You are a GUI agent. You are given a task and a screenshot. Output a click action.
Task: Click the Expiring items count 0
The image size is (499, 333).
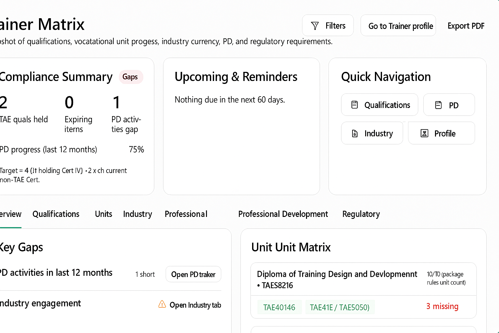tap(69, 102)
